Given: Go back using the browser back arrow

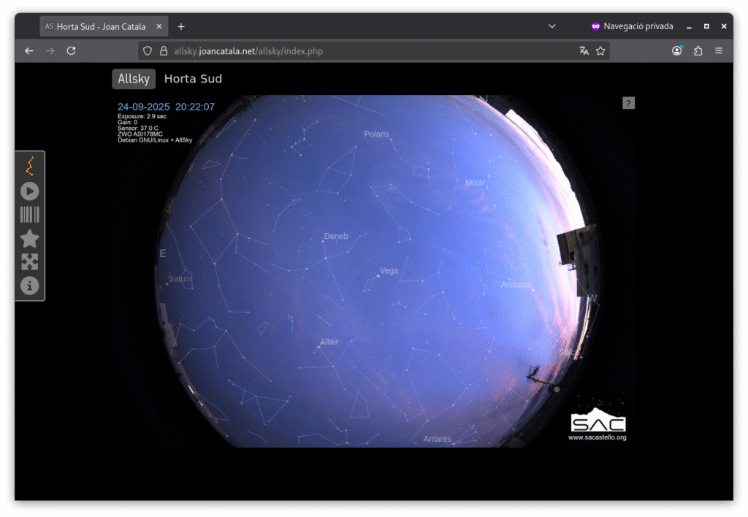Looking at the screenshot, I should pyautogui.click(x=29, y=51).
